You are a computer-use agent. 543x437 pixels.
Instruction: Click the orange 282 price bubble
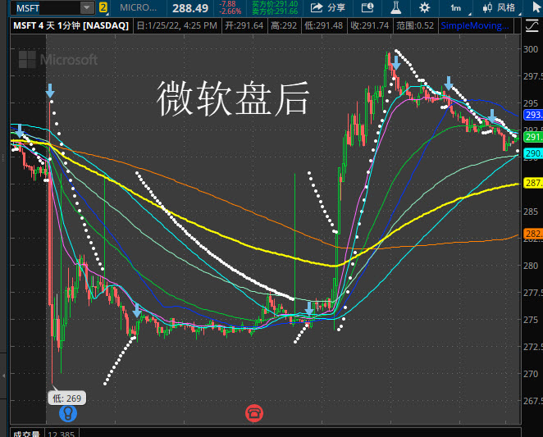click(x=533, y=234)
